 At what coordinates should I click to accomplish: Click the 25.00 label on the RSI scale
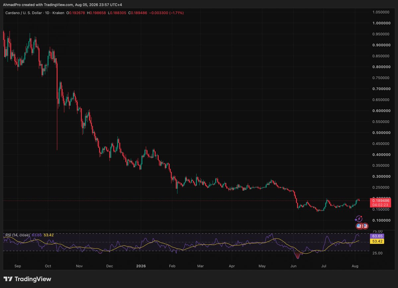pos(378,253)
